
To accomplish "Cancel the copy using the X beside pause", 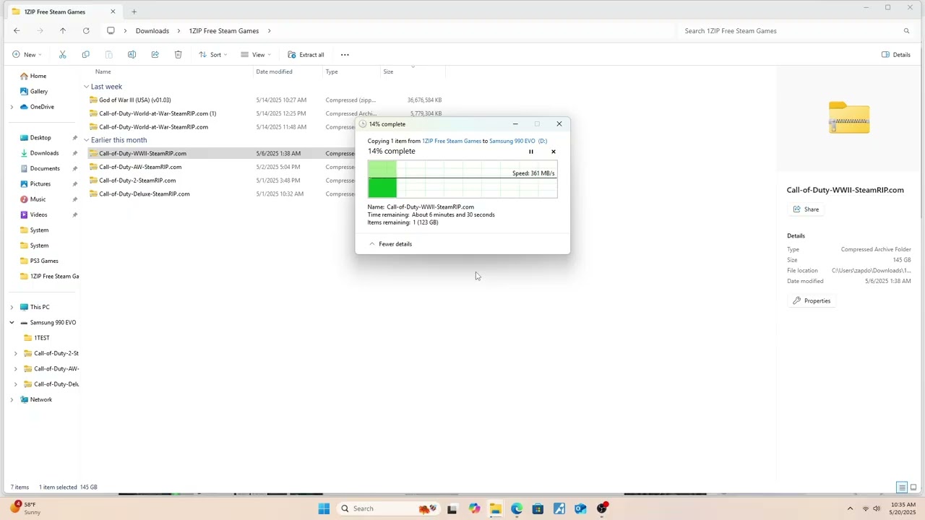I will pyautogui.click(x=554, y=152).
